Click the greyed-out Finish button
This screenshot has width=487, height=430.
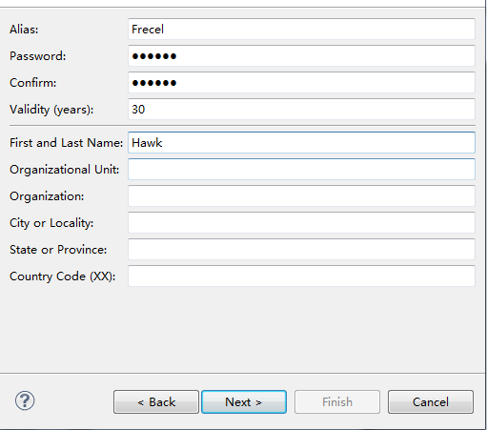click(337, 402)
